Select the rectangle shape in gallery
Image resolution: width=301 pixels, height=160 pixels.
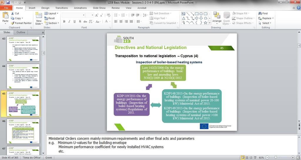click(x=197, y=14)
